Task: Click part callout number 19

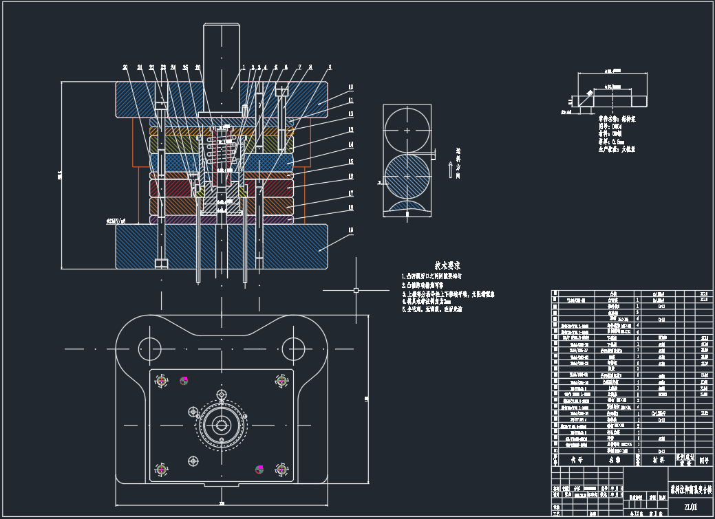Action: [351, 230]
